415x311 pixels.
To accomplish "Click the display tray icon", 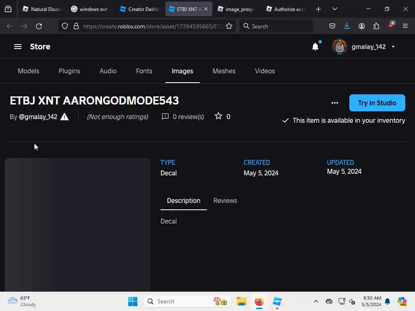I will click(342, 301).
